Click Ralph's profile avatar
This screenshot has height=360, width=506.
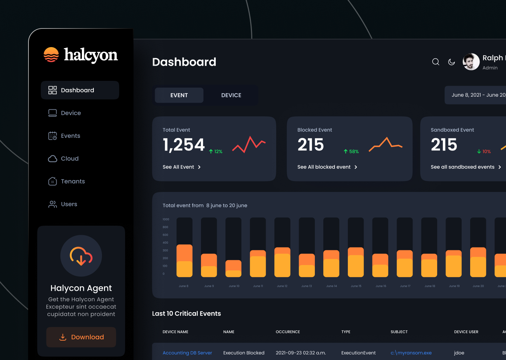[471, 62]
